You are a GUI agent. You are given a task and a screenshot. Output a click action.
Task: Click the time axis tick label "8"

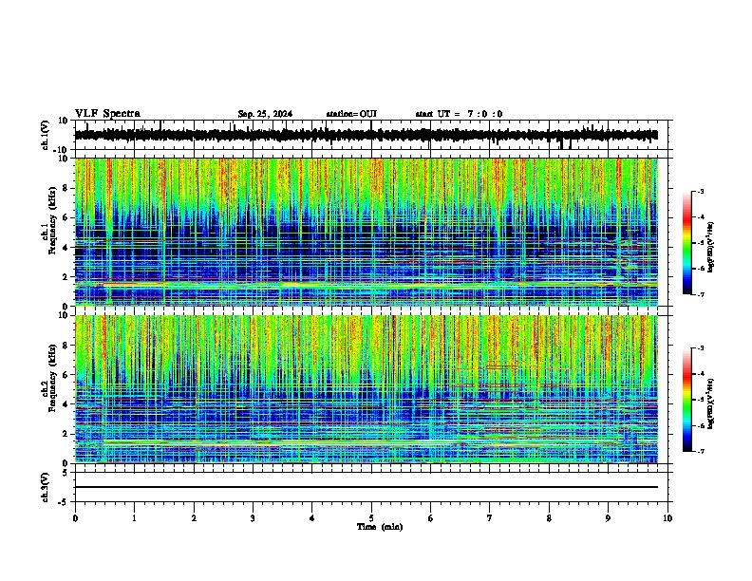(x=549, y=518)
